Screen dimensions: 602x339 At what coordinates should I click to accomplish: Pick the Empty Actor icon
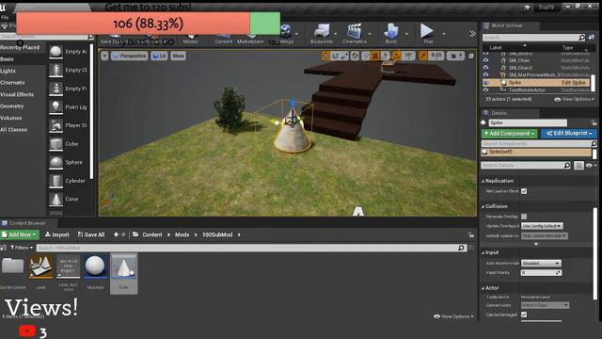pos(55,52)
